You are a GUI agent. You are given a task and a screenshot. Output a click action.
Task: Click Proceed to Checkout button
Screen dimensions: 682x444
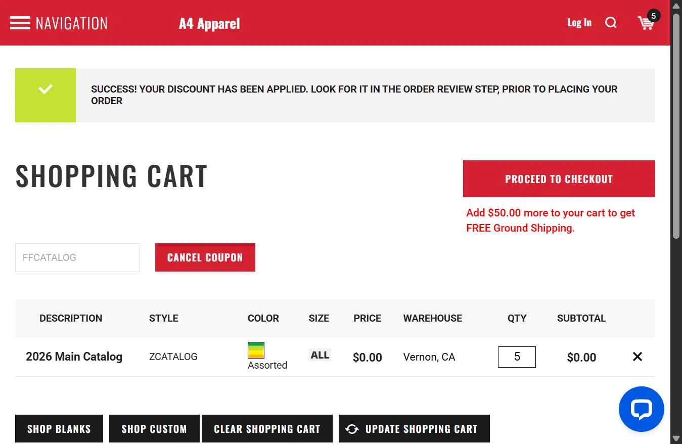559,179
